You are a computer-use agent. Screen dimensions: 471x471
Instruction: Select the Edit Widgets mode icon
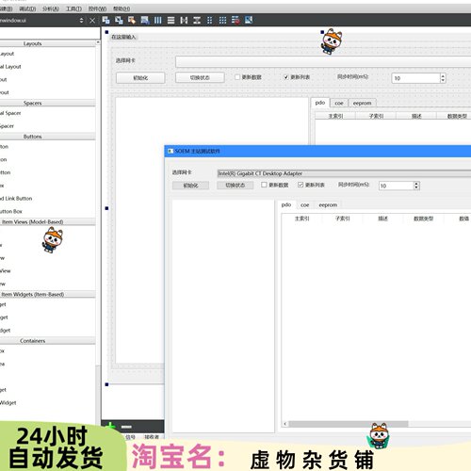click(106, 21)
